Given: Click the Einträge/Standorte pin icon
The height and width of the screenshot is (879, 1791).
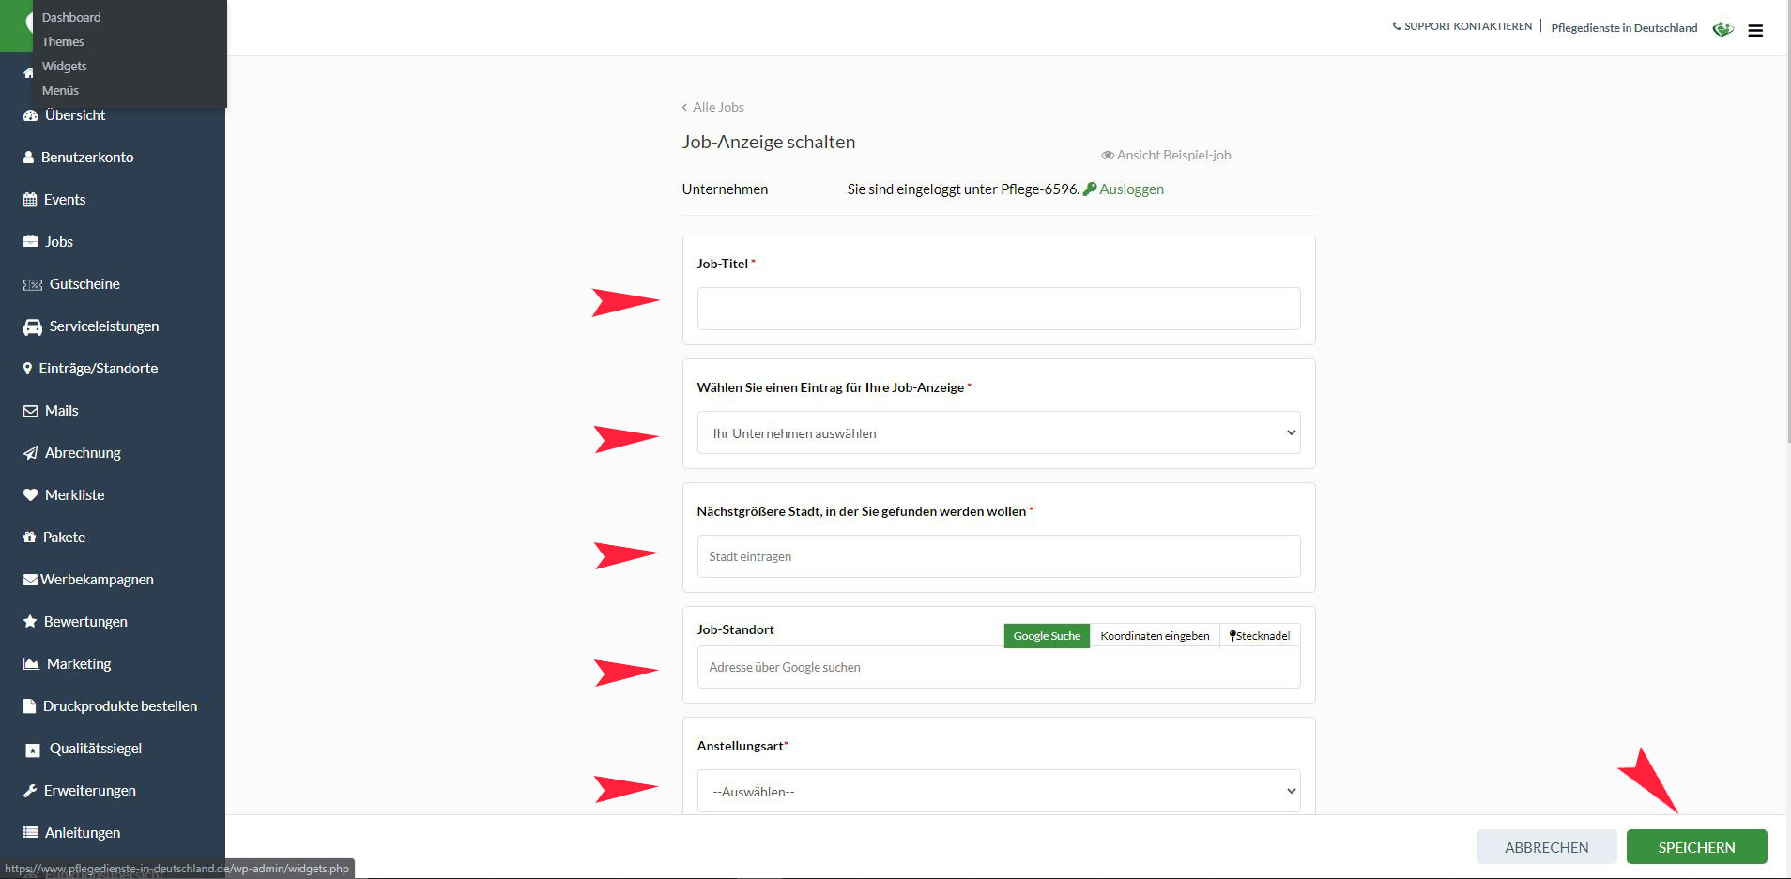Looking at the screenshot, I should 27,369.
